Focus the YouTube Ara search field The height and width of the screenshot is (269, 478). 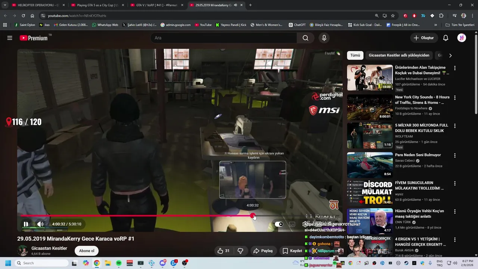pyautogui.click(x=224, y=38)
